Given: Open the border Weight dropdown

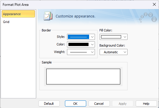Looking at the screenshot, I should click(81, 52).
